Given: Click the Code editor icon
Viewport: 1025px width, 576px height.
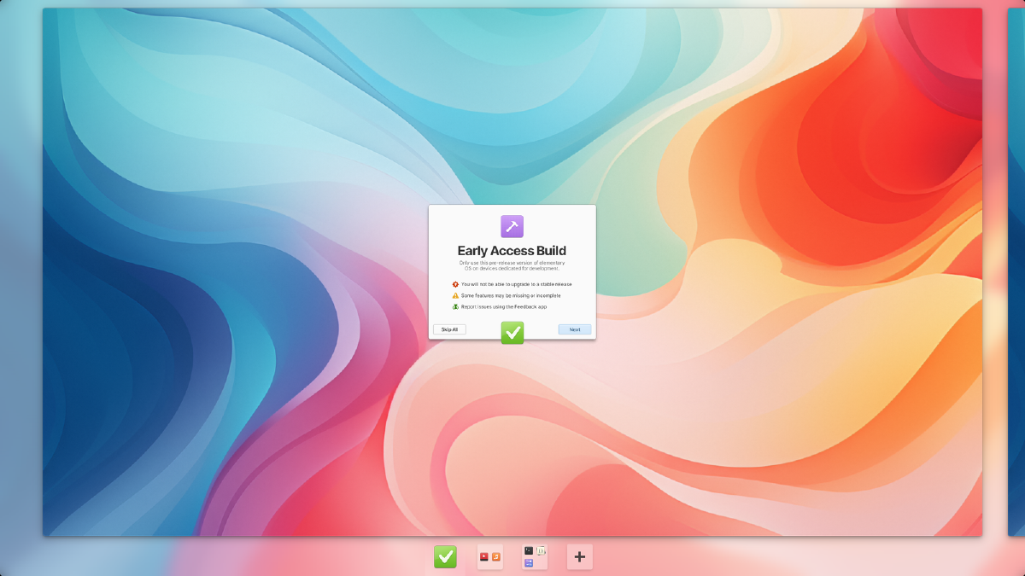Looking at the screenshot, I should tap(540, 550).
